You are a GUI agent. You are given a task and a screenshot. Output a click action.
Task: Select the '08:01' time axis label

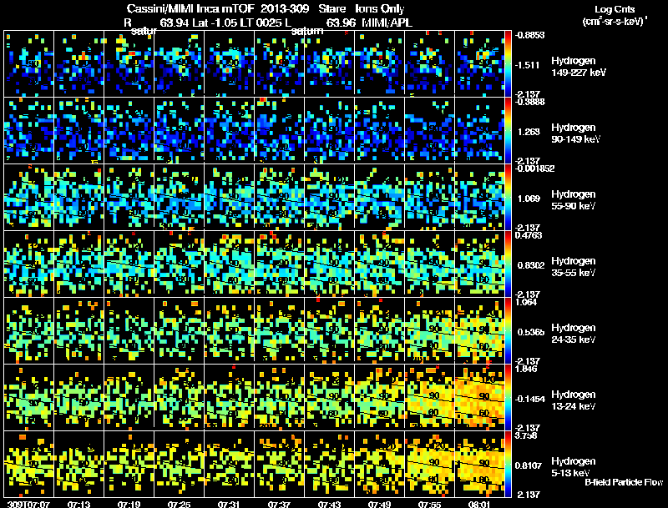(x=479, y=504)
